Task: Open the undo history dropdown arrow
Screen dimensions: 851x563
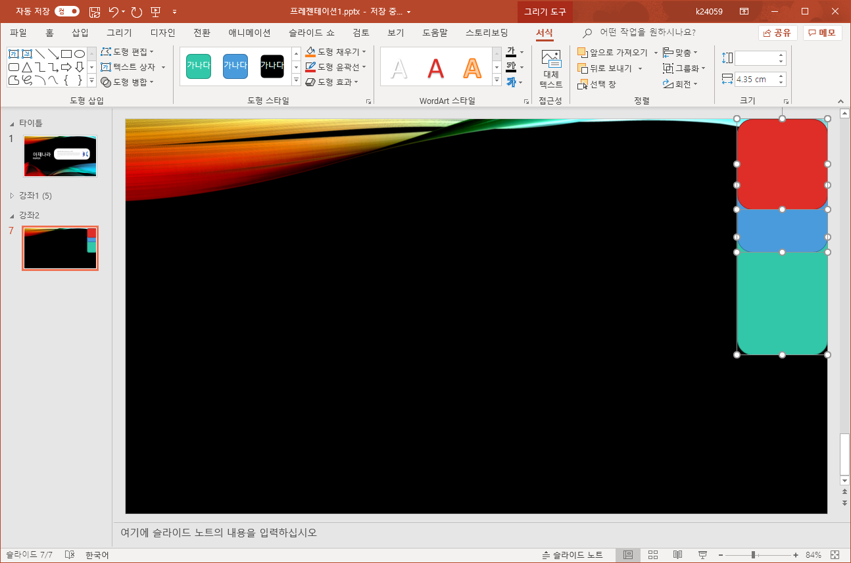Action: 124,11
